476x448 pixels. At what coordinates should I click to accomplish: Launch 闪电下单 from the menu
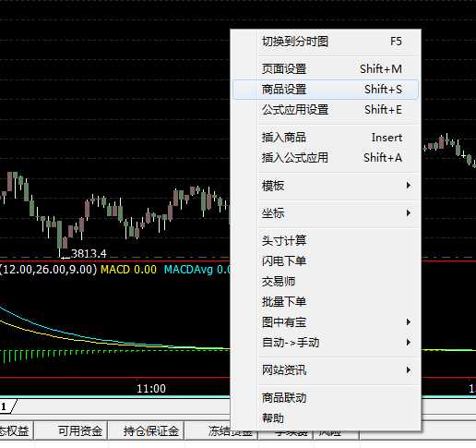pyautogui.click(x=326, y=261)
